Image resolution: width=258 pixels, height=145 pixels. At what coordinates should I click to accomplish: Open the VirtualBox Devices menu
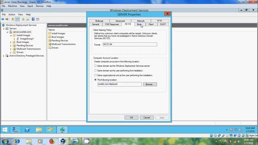(40, 6)
